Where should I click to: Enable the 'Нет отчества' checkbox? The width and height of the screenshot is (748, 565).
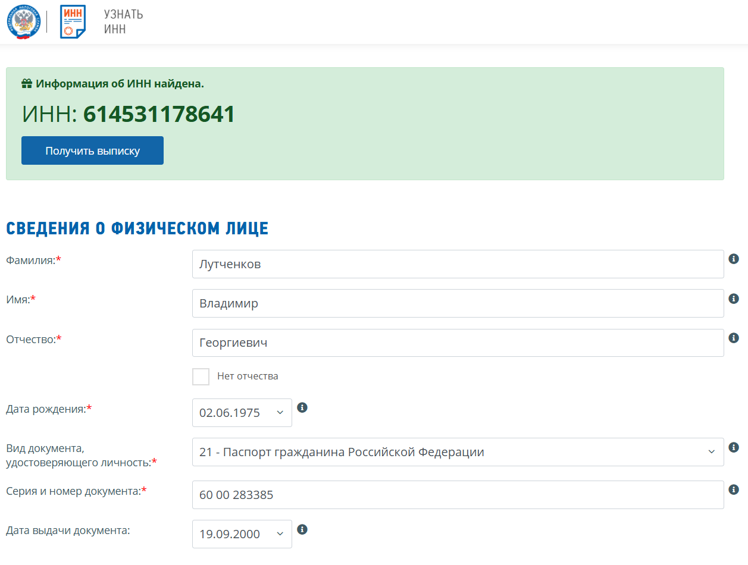click(x=201, y=376)
